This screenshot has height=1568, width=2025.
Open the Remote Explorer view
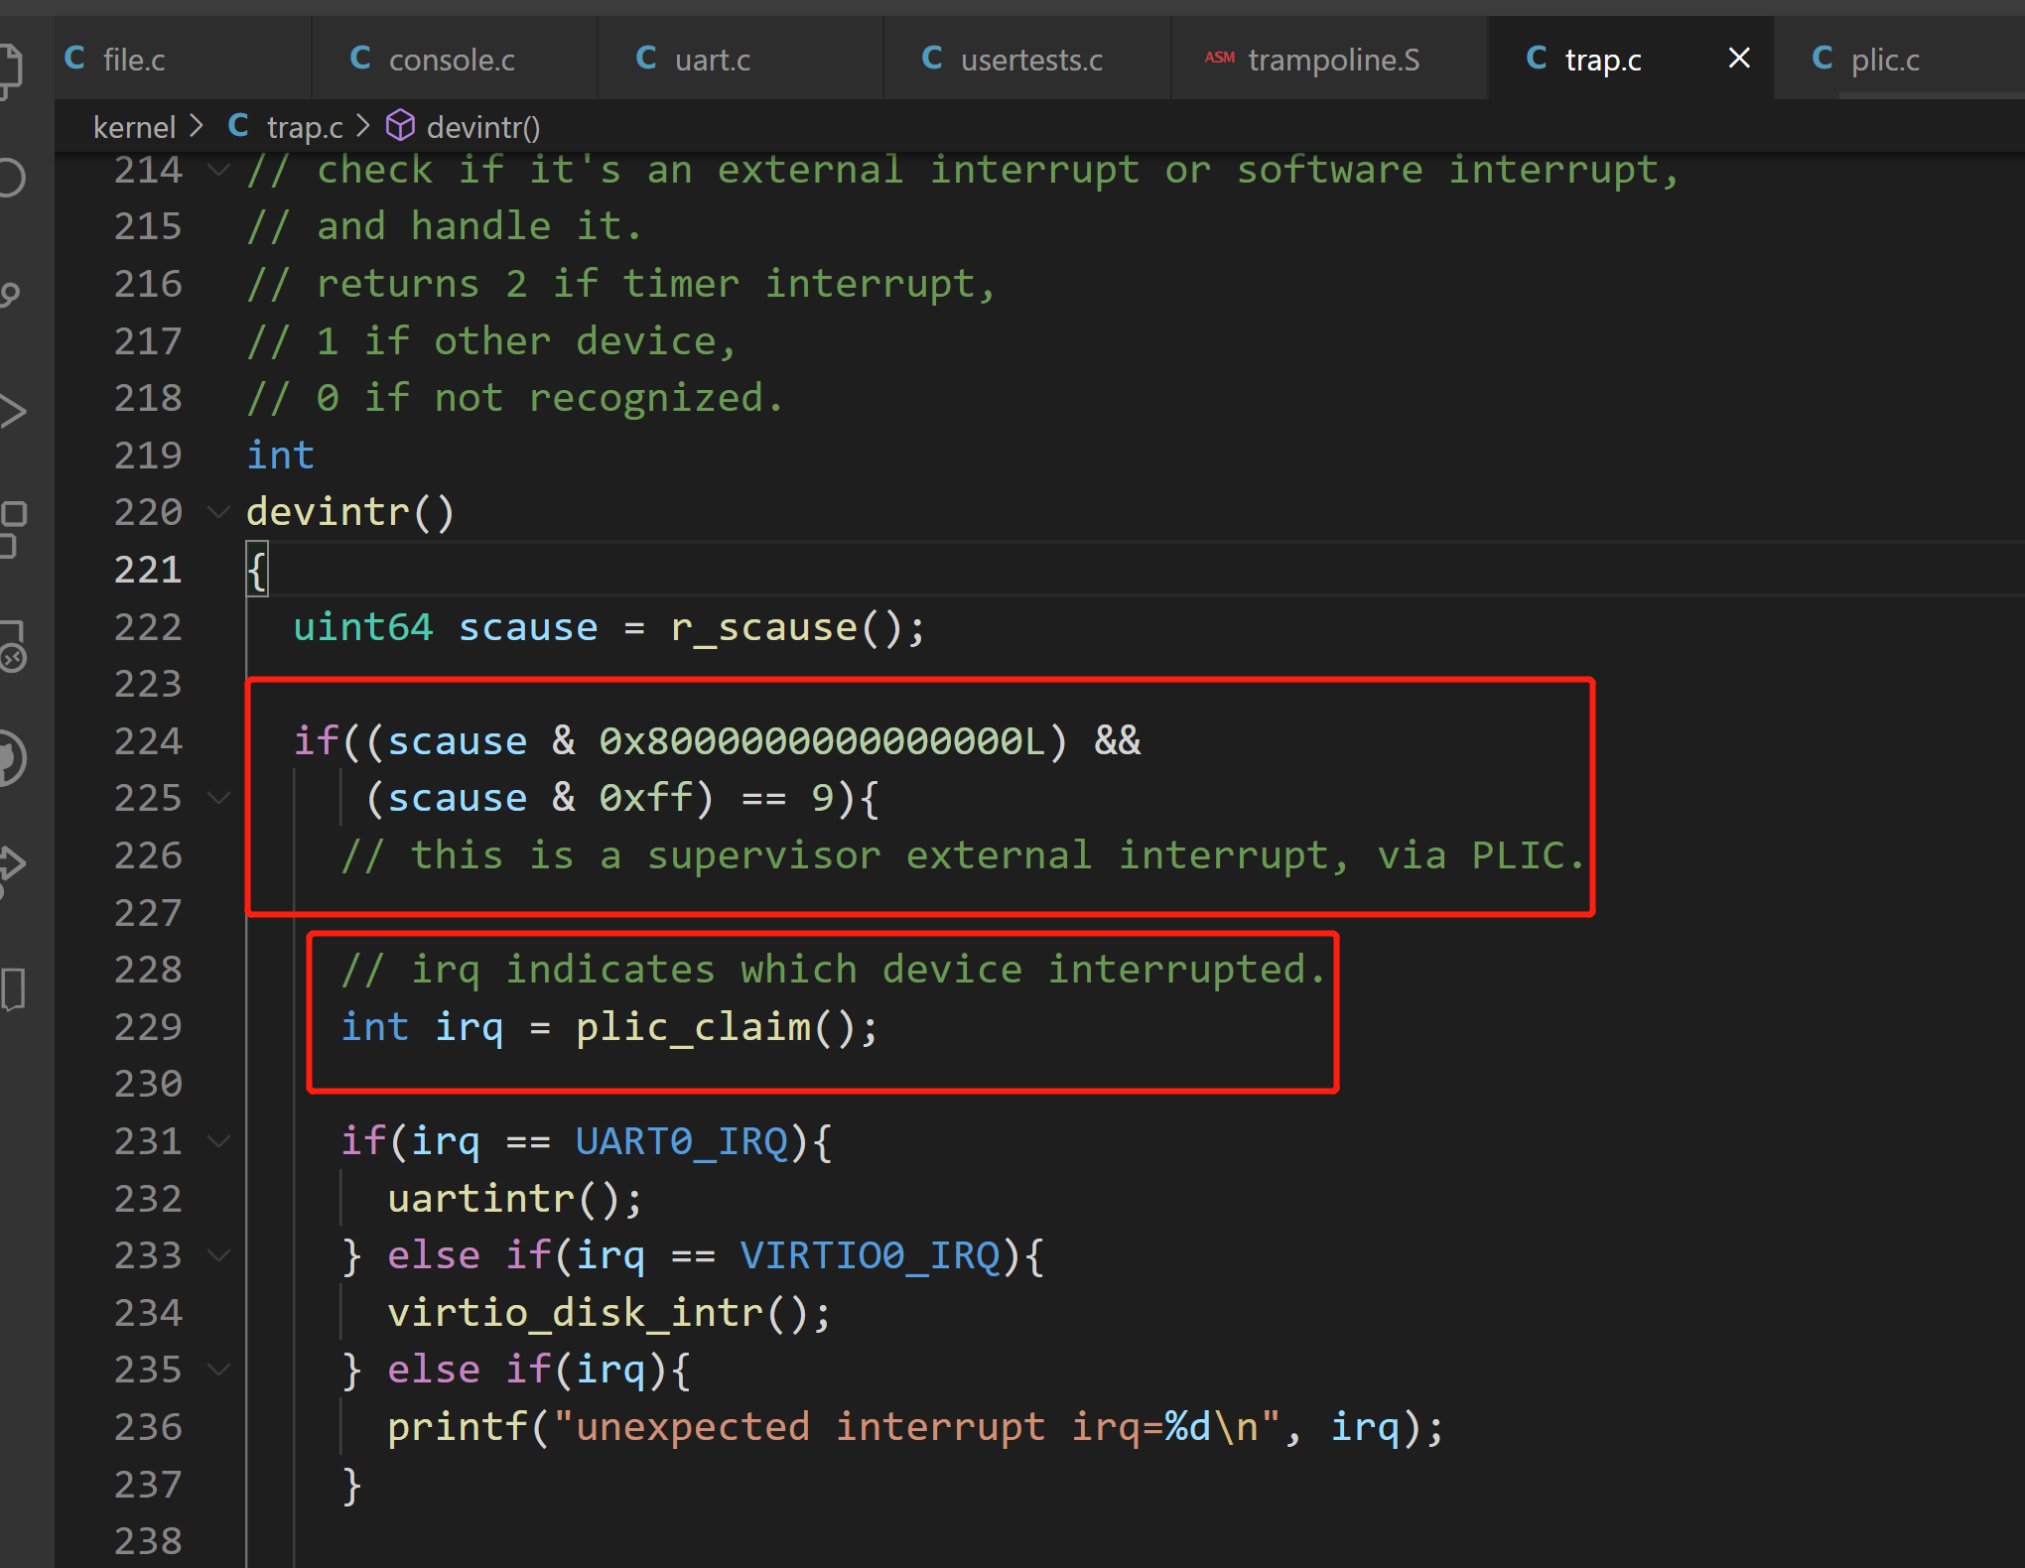12,646
